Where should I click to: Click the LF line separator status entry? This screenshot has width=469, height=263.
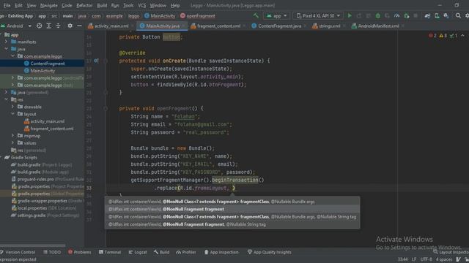[414, 259]
